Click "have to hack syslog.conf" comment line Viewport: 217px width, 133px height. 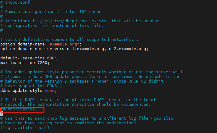69,123
